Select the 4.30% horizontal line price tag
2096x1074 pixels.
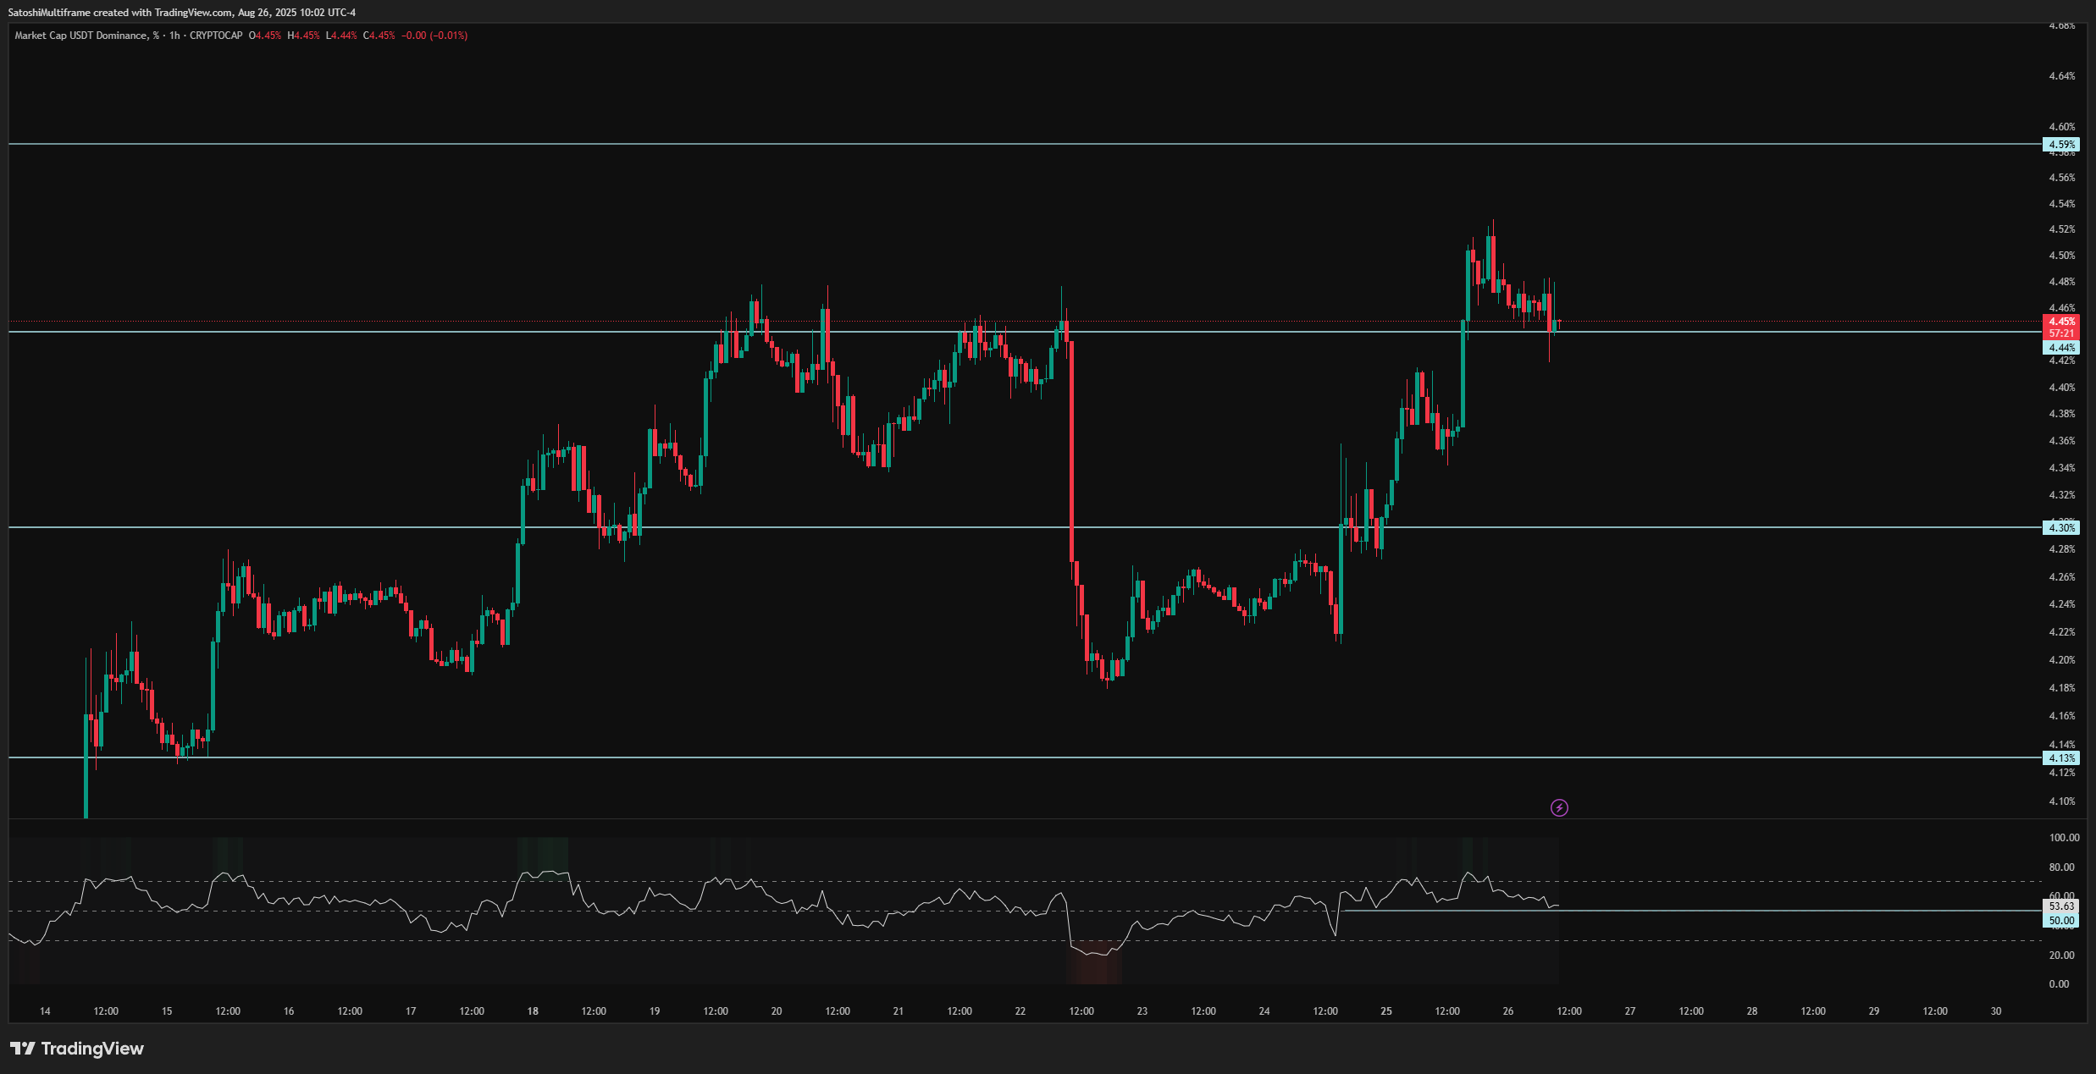pos(2061,528)
